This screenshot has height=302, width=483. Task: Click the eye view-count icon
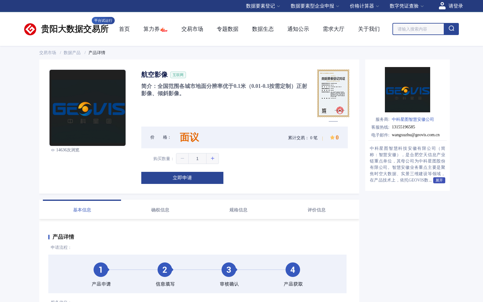(x=53, y=150)
